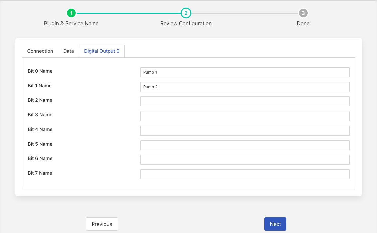Click the Bit 0 Name field
The height and width of the screenshot is (233, 377).
[x=245, y=72]
